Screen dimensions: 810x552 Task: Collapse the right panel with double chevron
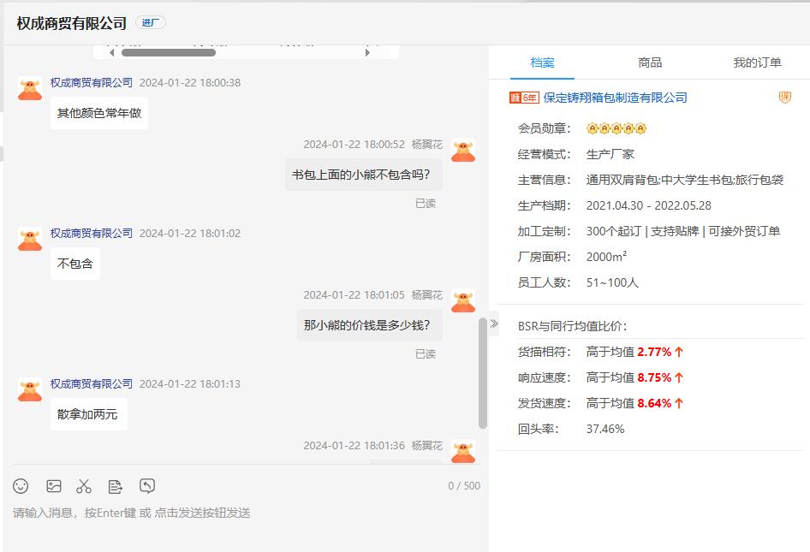pos(493,323)
